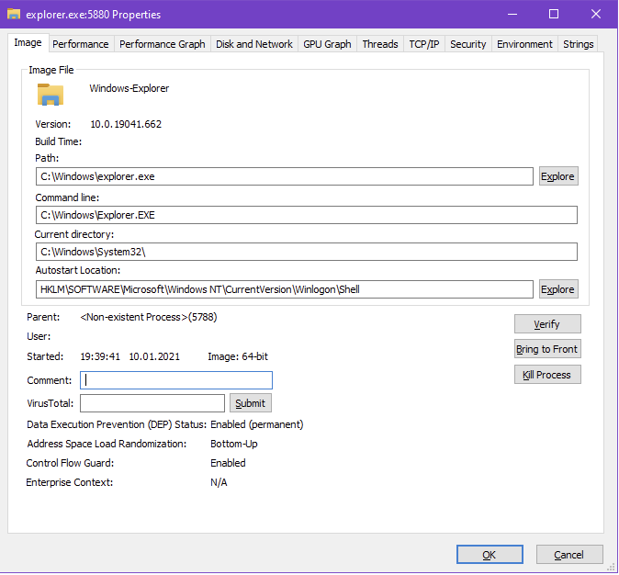Switch to the Performance tab
Viewport: 619px width, 575px height.
[x=81, y=44]
